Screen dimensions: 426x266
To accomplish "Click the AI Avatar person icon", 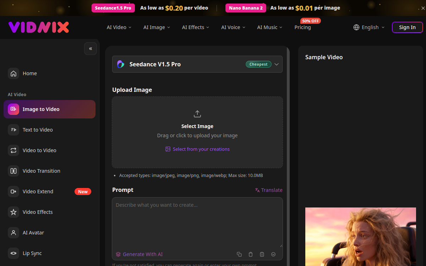I will tap(13, 233).
